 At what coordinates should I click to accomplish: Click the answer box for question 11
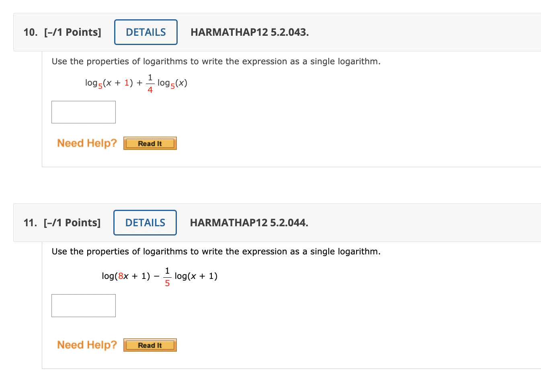pos(83,305)
